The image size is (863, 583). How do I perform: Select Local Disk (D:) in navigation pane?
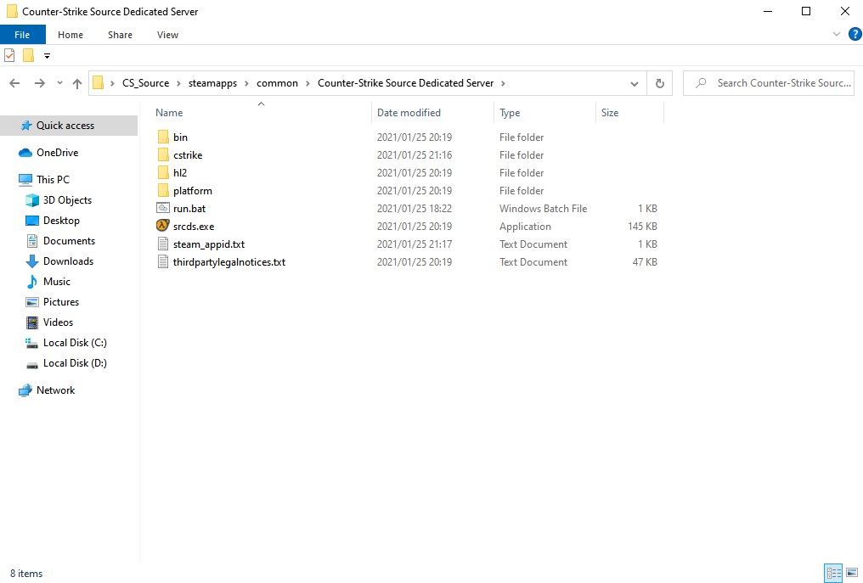pyautogui.click(x=75, y=363)
